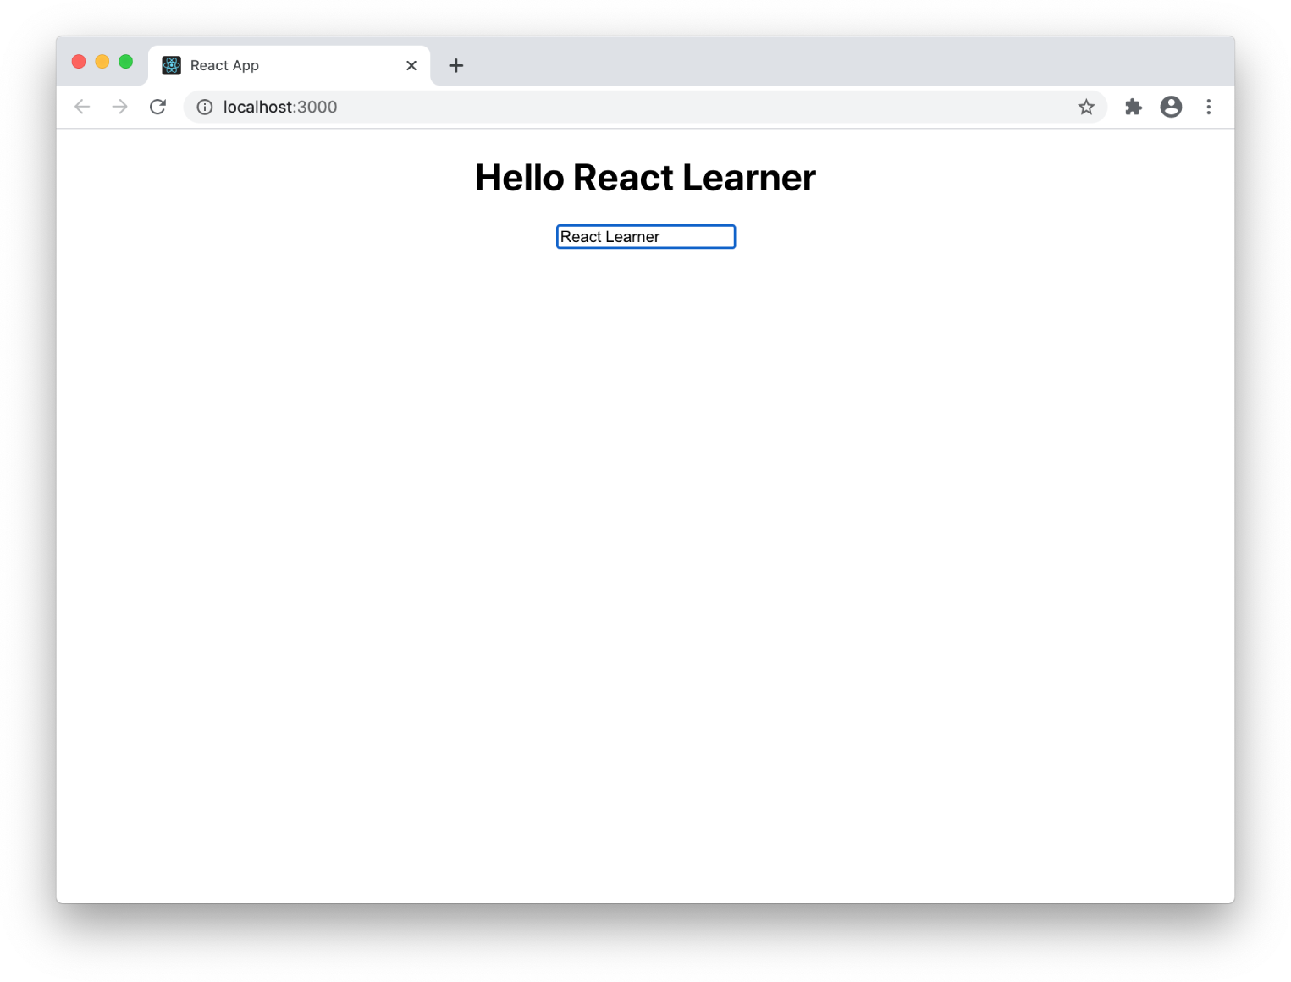Viewport: 1291px width, 982px height.
Task: Click the extensions puzzle piece icon
Action: coord(1133,107)
